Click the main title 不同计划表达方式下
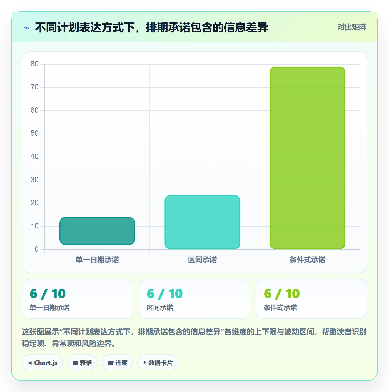Screen dimensions: 389x392 click(x=151, y=27)
